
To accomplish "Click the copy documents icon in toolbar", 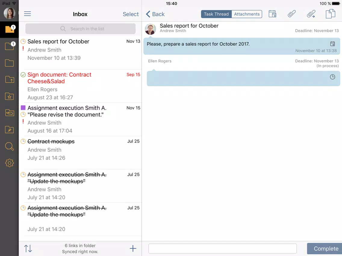I will tap(330, 14).
